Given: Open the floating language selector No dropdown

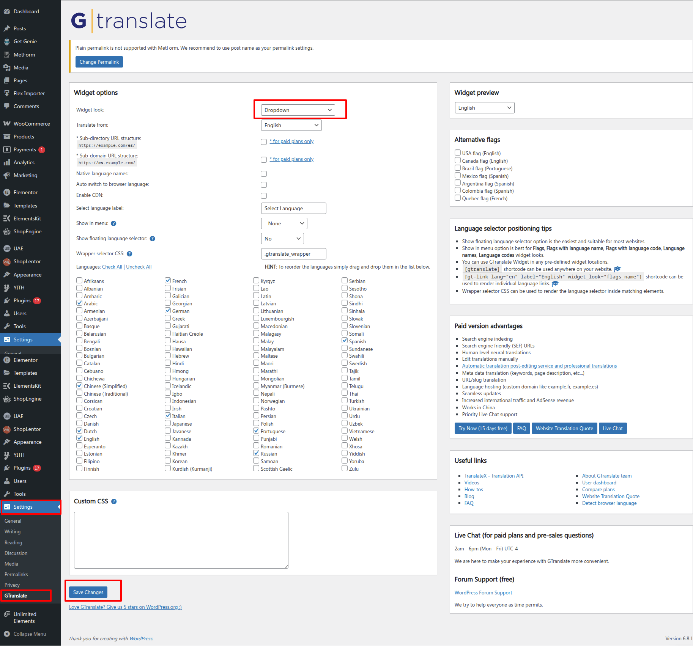Looking at the screenshot, I should (x=282, y=239).
